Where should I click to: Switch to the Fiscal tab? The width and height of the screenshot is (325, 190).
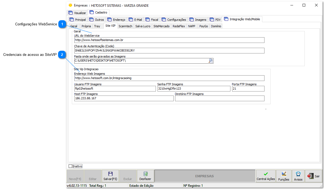tap(152, 19)
